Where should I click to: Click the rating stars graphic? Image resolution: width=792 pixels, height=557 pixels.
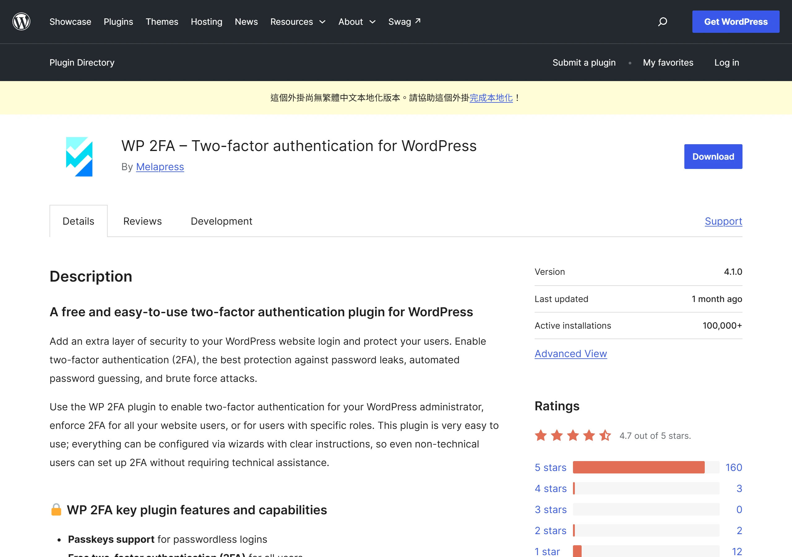[573, 435]
